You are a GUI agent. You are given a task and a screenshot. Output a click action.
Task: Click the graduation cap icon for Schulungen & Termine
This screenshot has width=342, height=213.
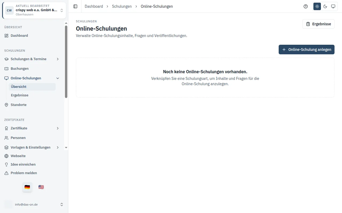[x=6, y=59]
